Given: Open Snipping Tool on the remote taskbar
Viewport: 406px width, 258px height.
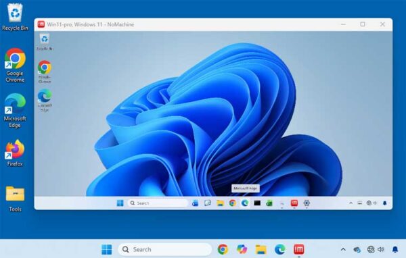Looking at the screenshot, I should click(x=208, y=203).
